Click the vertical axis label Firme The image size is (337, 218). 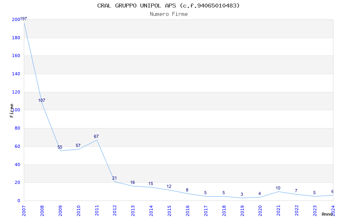point(11,111)
